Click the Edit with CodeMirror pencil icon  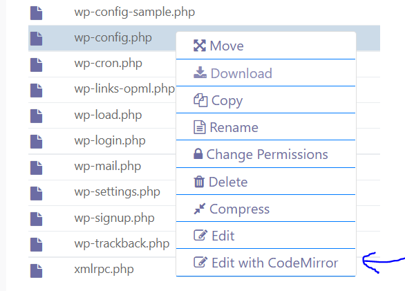pos(200,262)
